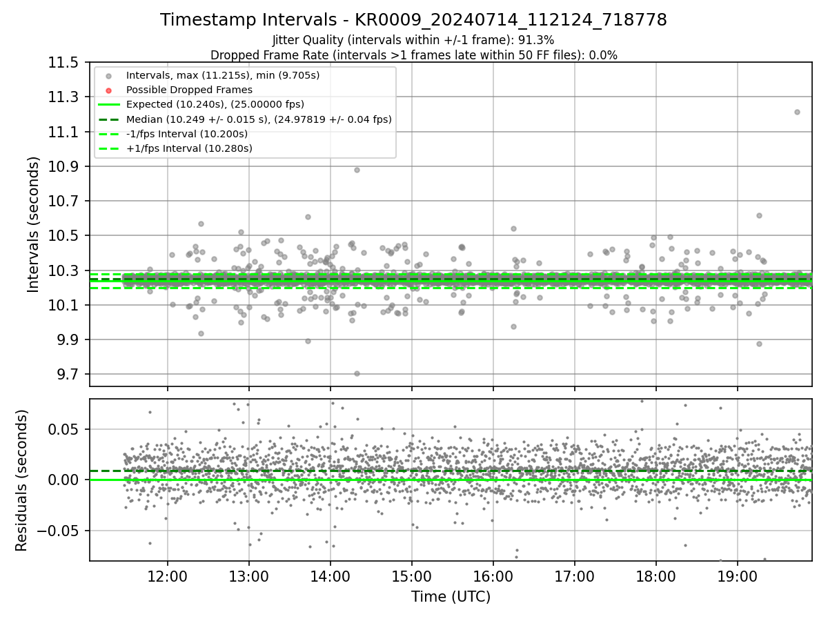Click the 16:00 x-axis tick label

(493, 576)
